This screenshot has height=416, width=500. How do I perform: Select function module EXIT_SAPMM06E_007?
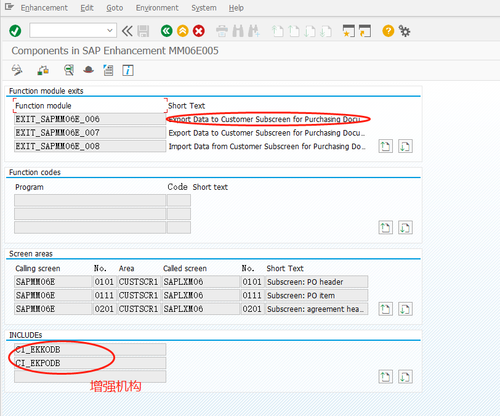coord(90,133)
